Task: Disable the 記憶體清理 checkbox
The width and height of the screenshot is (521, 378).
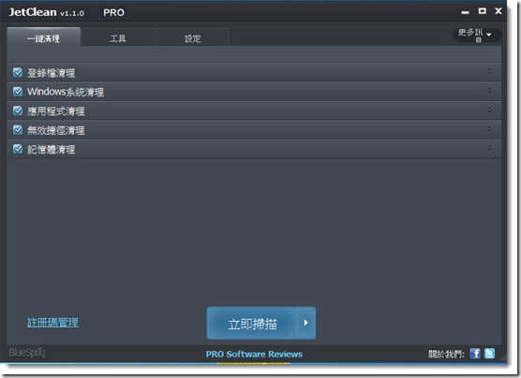Action: pyautogui.click(x=18, y=149)
